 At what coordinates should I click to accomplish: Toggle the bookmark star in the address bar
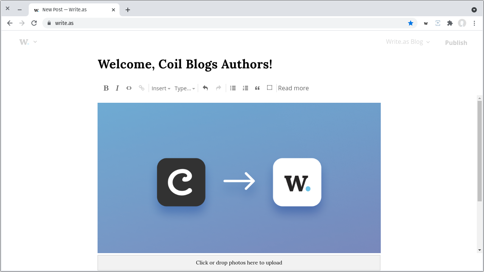coord(411,23)
